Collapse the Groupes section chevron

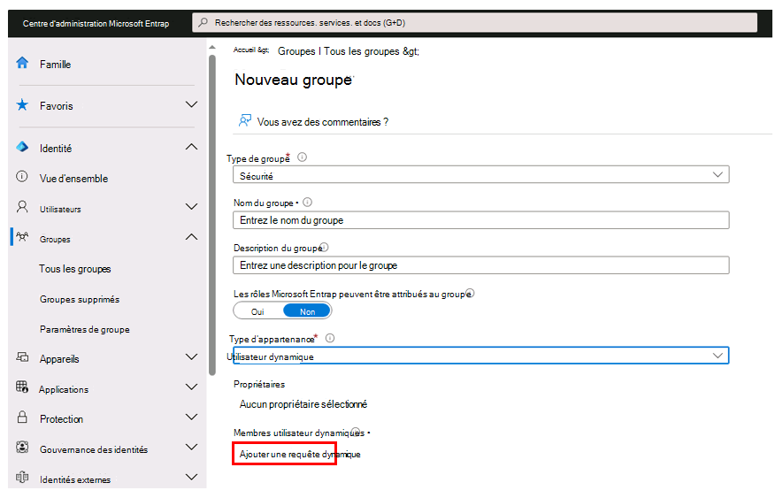click(x=191, y=237)
